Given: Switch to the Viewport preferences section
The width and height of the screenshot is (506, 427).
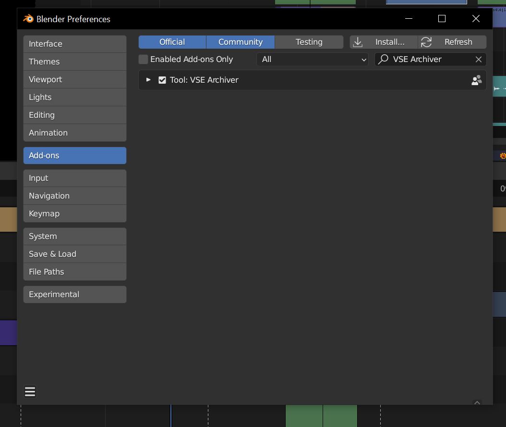Looking at the screenshot, I should click(74, 79).
